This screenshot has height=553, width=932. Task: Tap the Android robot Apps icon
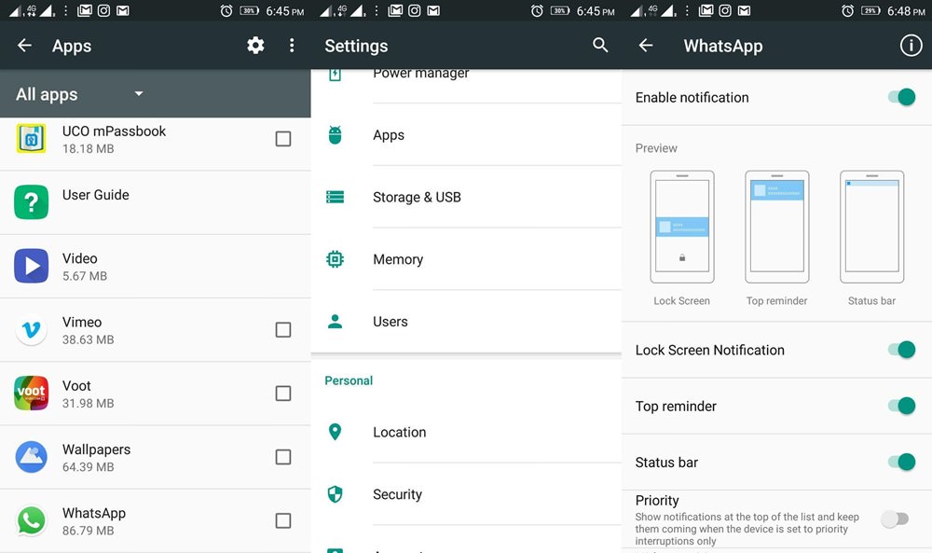[336, 135]
